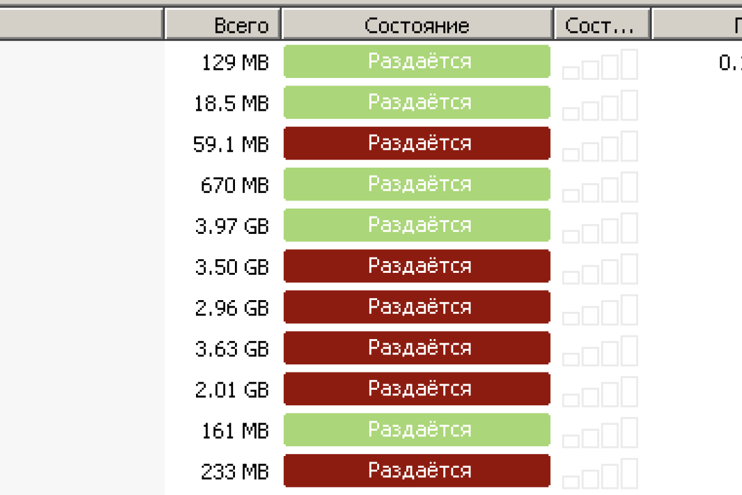The height and width of the screenshot is (495, 742).
Task: Click green Раздаётся status bar in 161 MB row
Action: tap(417, 429)
